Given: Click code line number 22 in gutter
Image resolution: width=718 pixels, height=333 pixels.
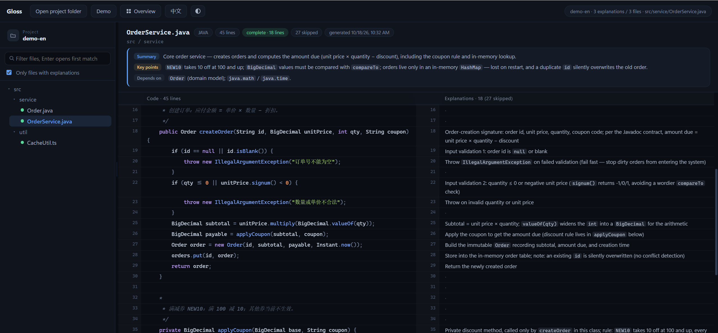Looking at the screenshot, I should coord(135,182).
